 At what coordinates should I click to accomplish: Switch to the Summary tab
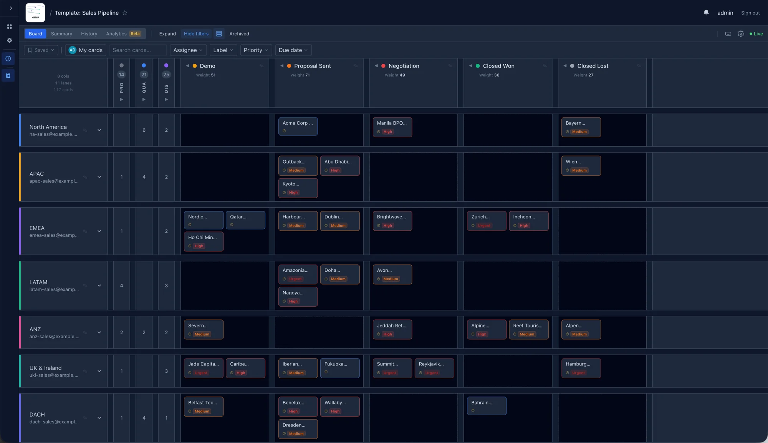(x=61, y=34)
